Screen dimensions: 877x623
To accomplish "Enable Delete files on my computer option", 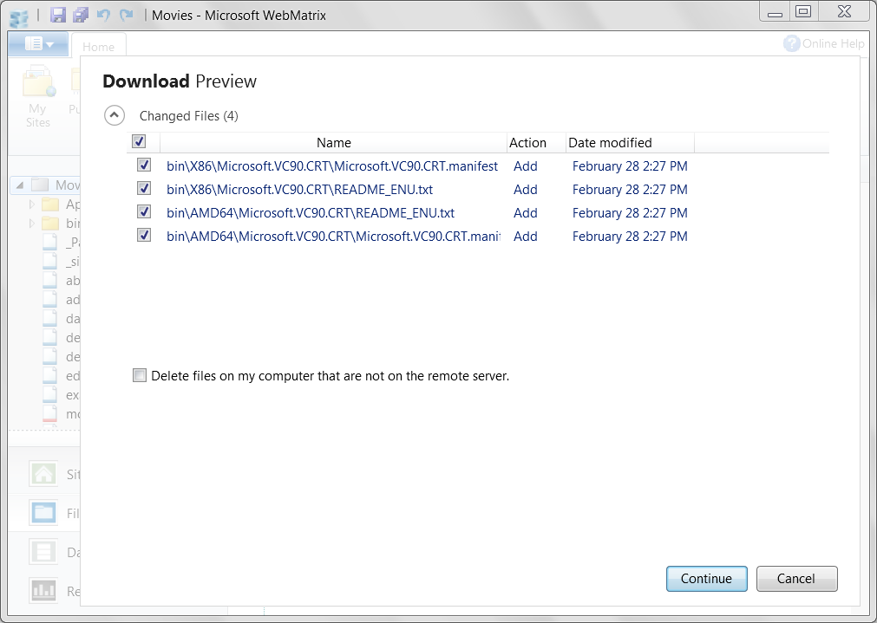I will (x=140, y=375).
